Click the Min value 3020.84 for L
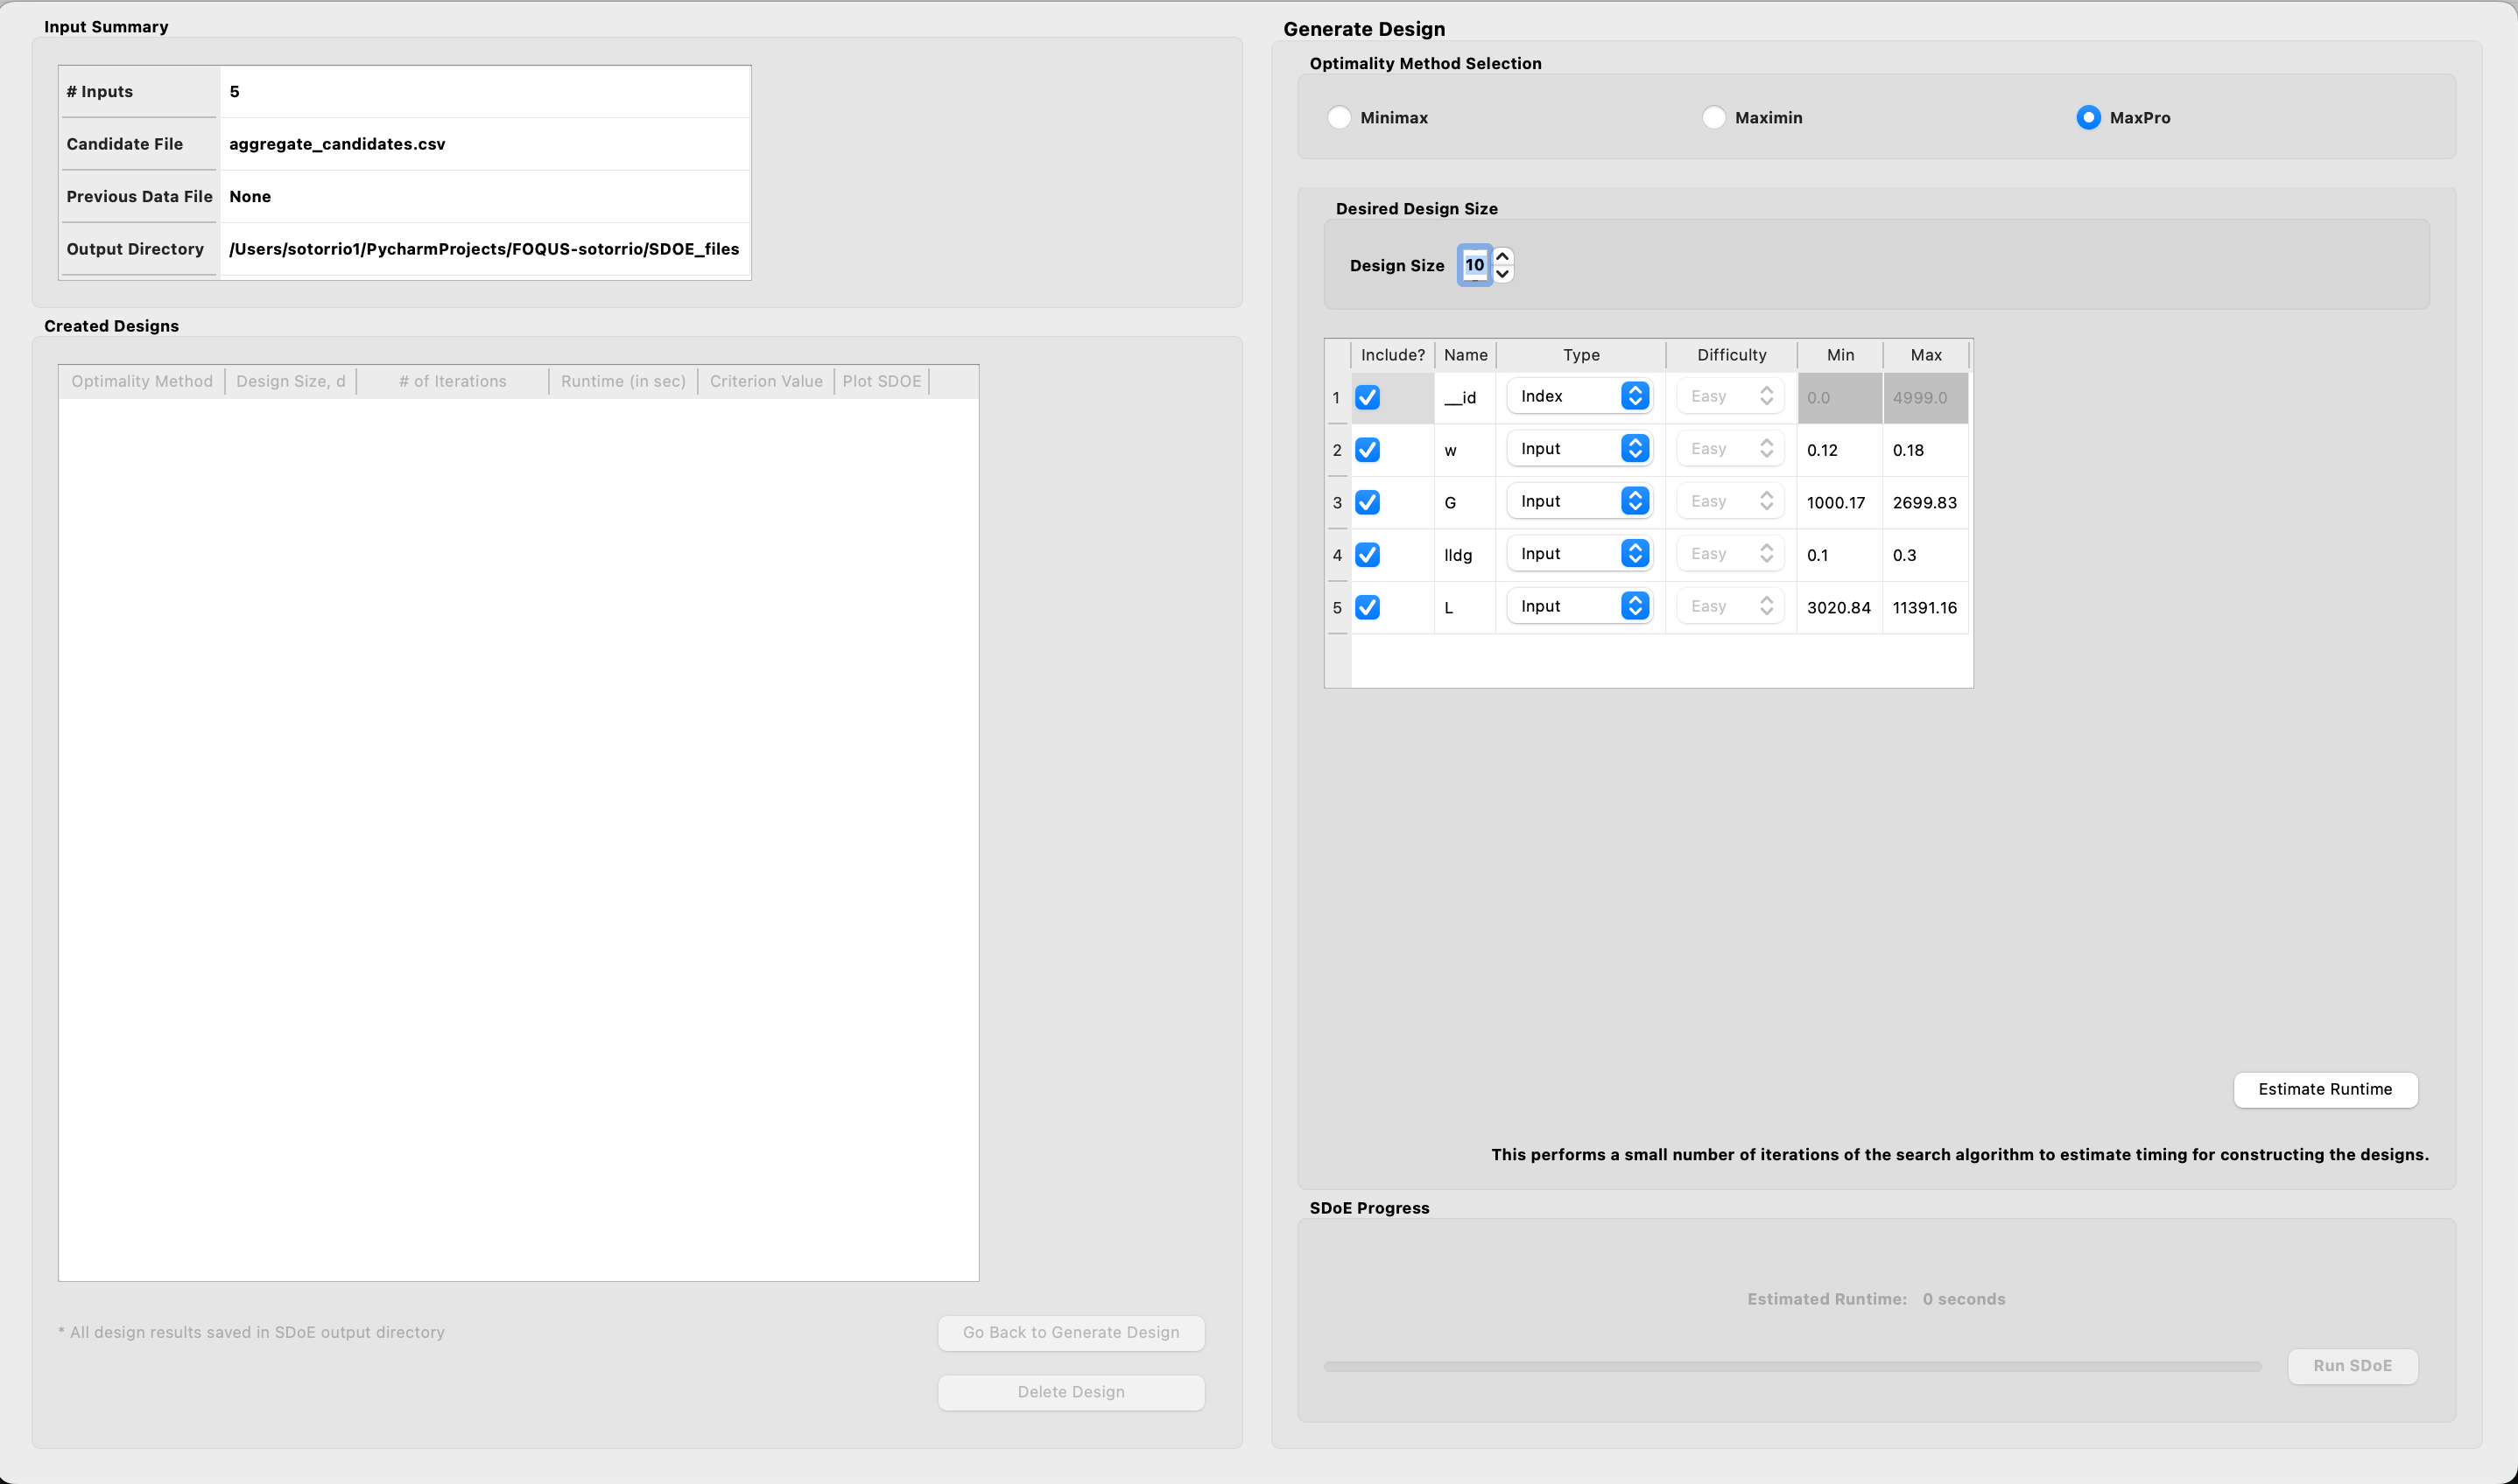The image size is (2518, 1484). click(1839, 608)
